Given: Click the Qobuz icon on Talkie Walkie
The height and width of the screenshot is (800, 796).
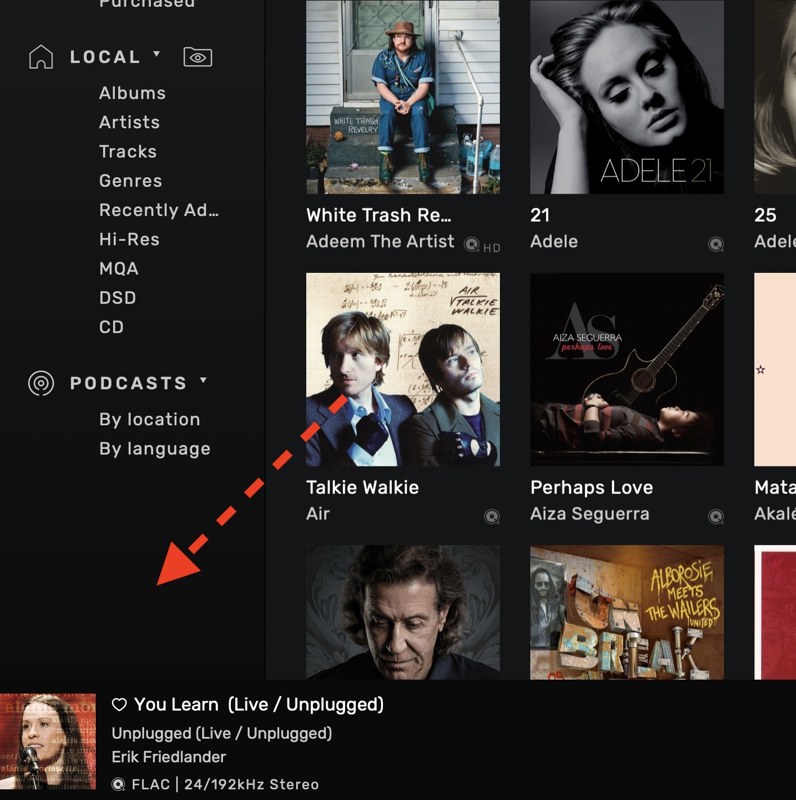Looking at the screenshot, I should coord(492,517).
